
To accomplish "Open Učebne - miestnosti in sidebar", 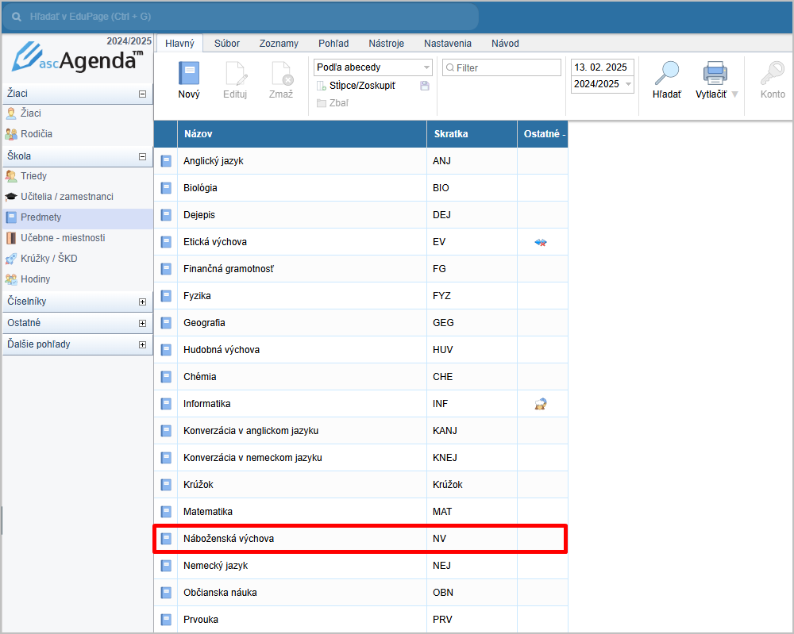I will coord(77,238).
